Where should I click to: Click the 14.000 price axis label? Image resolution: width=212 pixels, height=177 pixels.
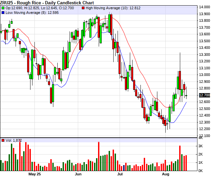[x=204, y=7]
